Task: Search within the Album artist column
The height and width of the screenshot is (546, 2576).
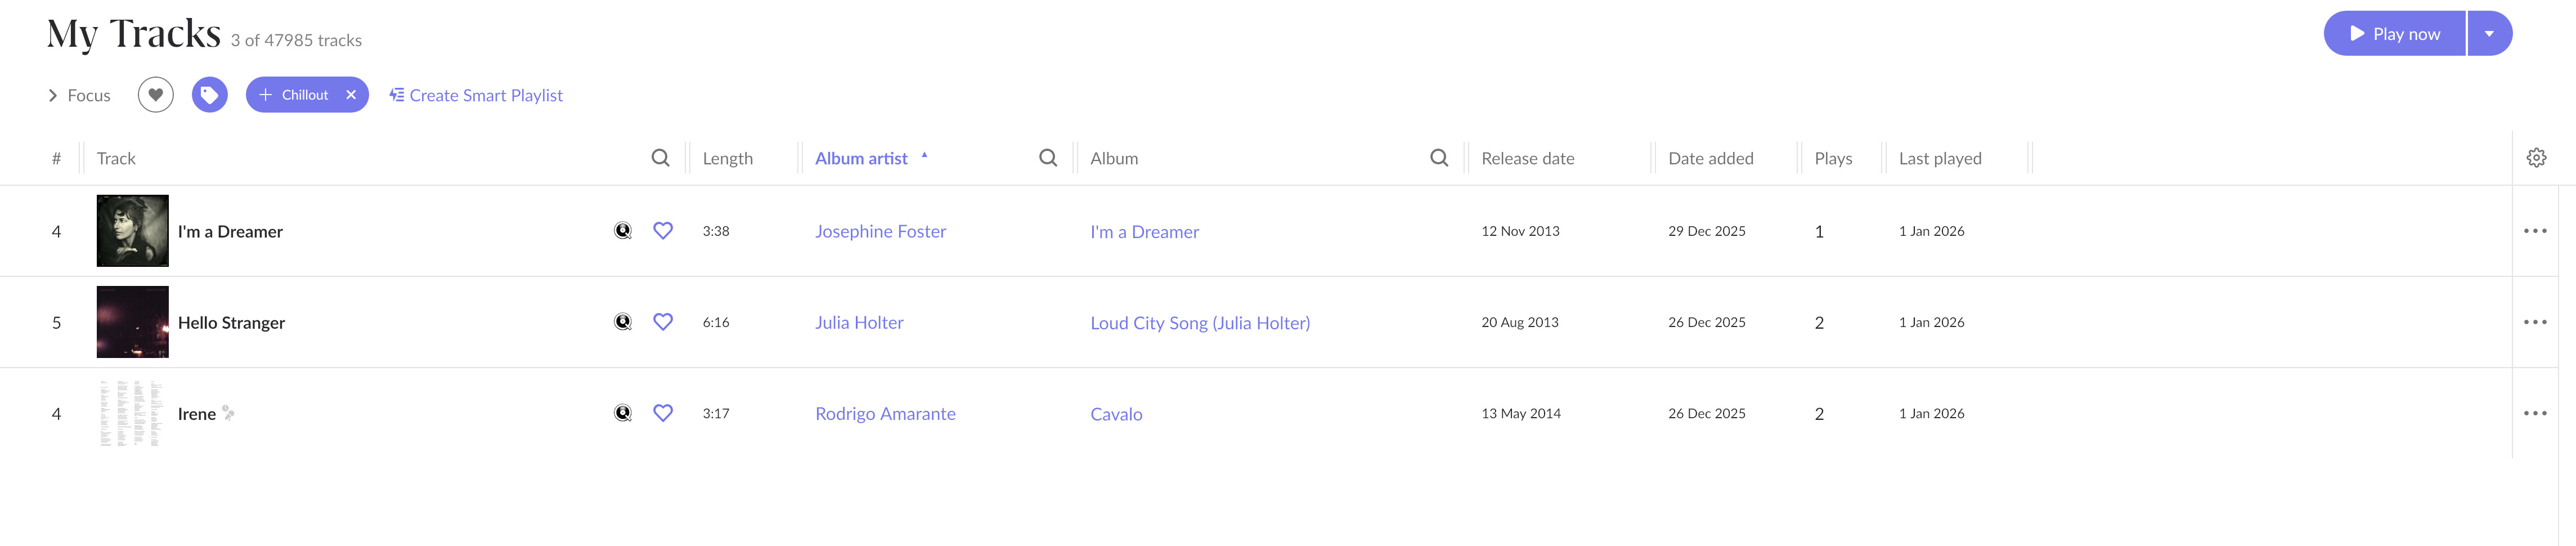Action: 1047,158
